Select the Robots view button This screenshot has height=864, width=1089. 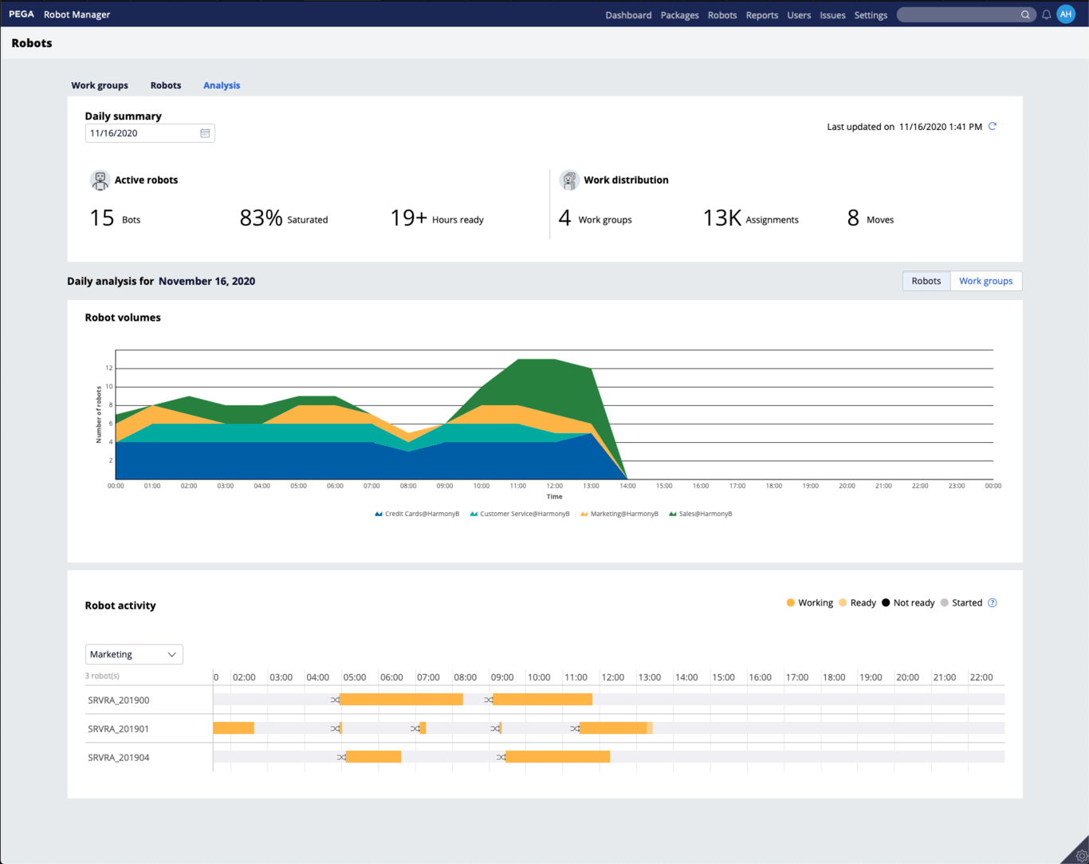pyautogui.click(x=926, y=281)
